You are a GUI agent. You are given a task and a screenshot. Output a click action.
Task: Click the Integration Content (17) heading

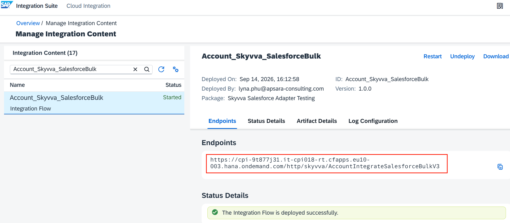[45, 53]
